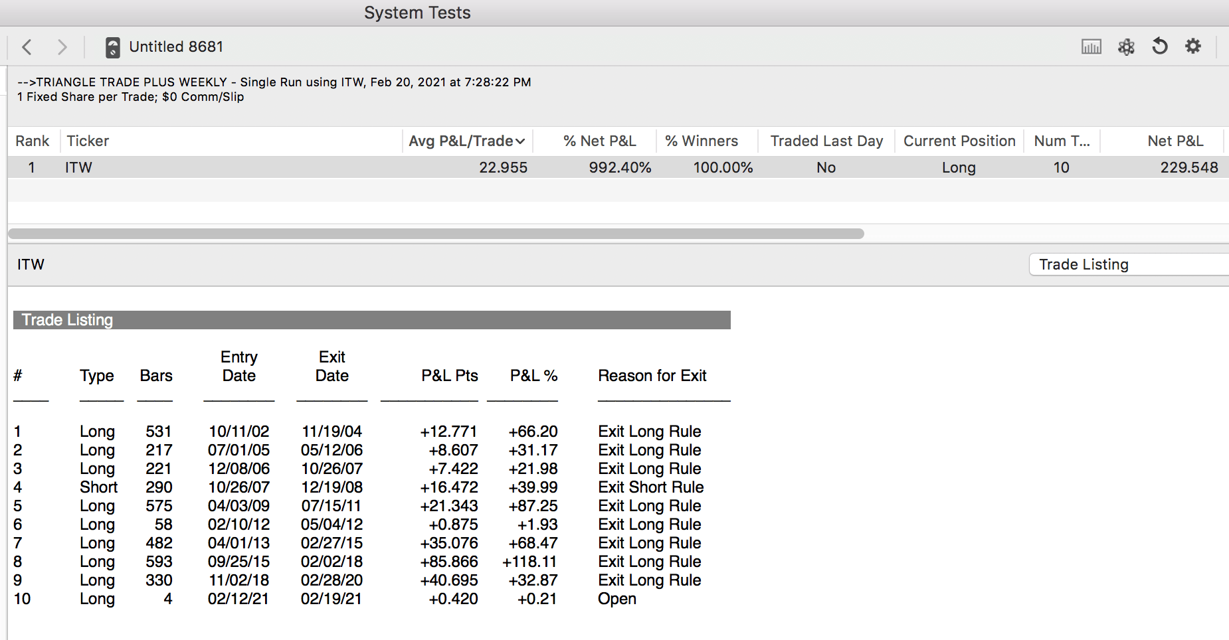Select the ITW result row
This screenshot has height=640, width=1229.
coord(618,167)
